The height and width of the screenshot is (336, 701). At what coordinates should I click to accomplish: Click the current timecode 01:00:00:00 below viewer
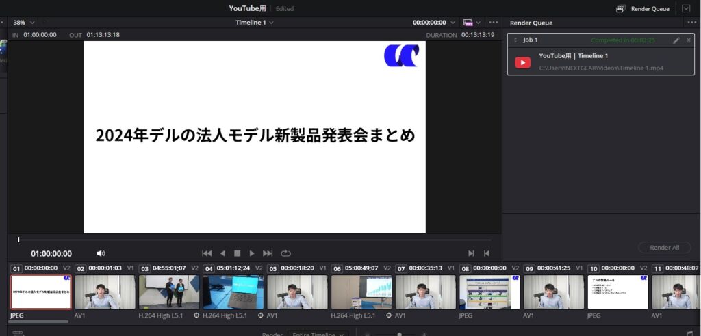[x=51, y=254]
